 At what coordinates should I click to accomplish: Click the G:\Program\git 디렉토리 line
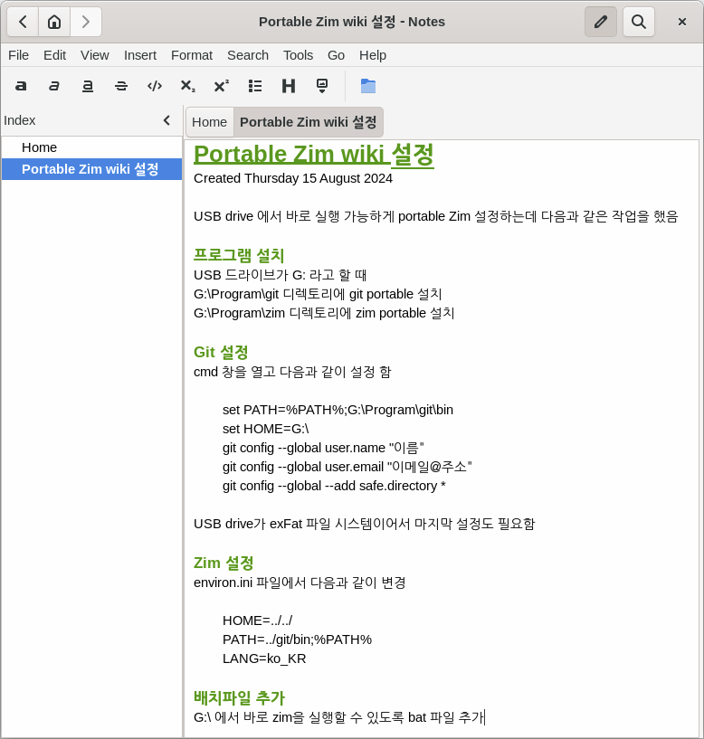[x=318, y=294]
